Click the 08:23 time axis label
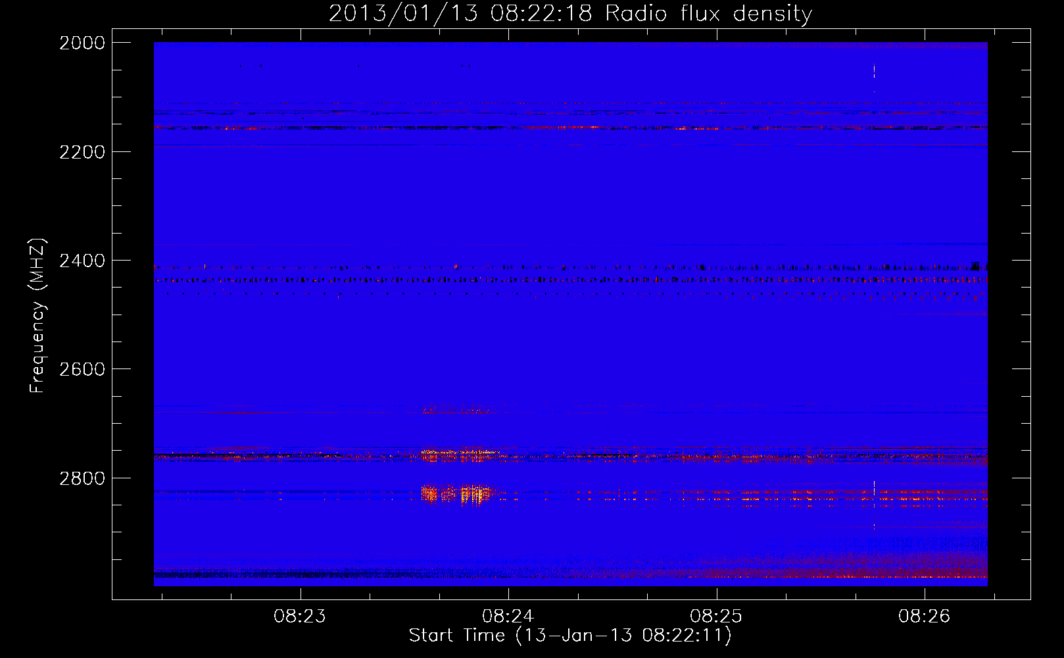 click(300, 616)
